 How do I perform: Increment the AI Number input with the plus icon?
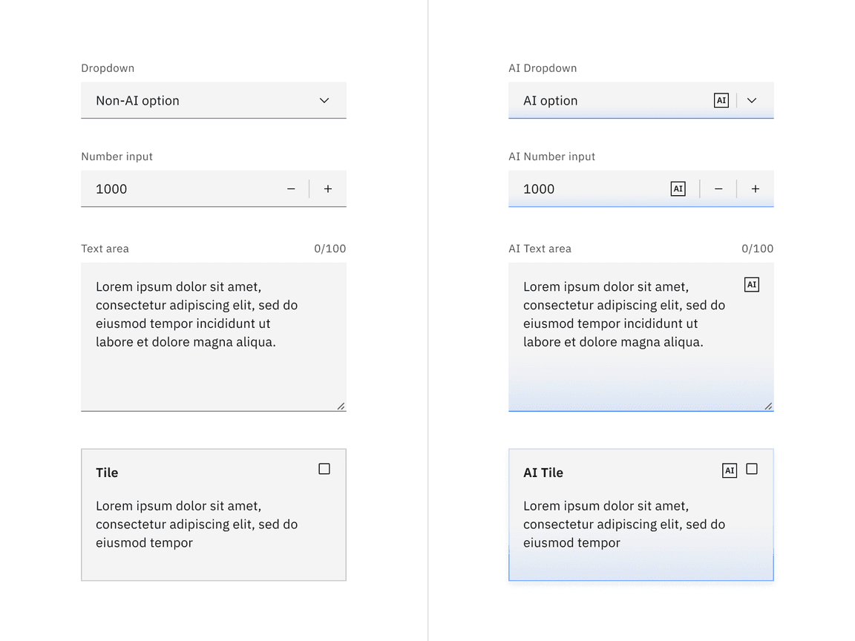[755, 188]
